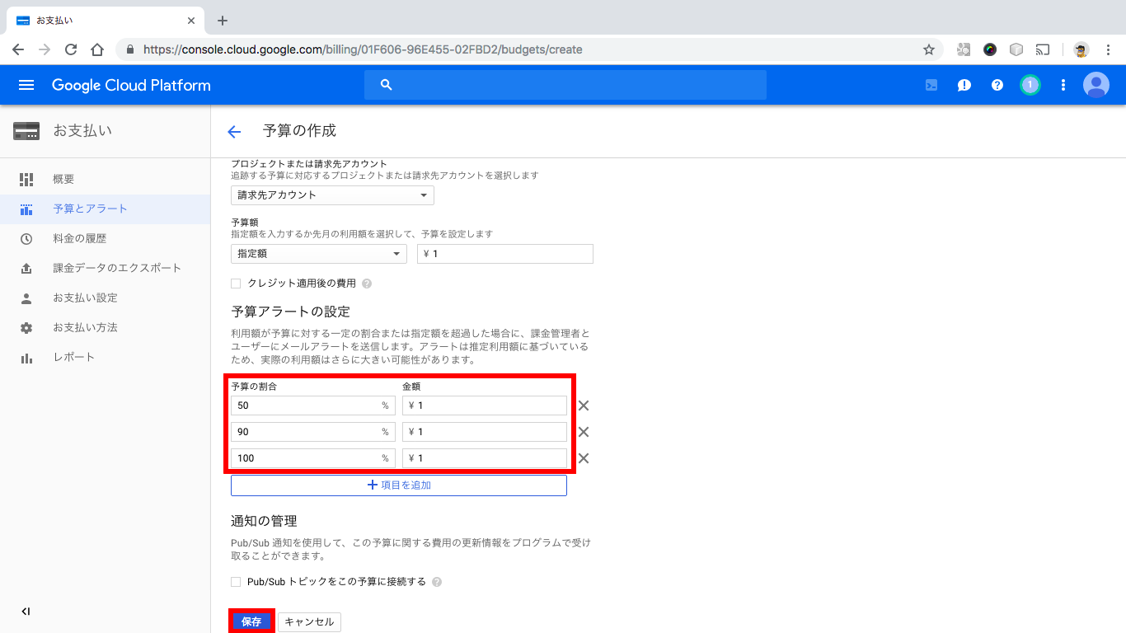The image size is (1126, 633).
Task: Remove the 90% alert row with X
Action: coord(584,431)
